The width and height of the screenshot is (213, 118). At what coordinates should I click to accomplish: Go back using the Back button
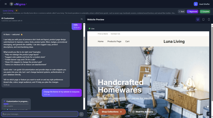[x=181, y=12]
